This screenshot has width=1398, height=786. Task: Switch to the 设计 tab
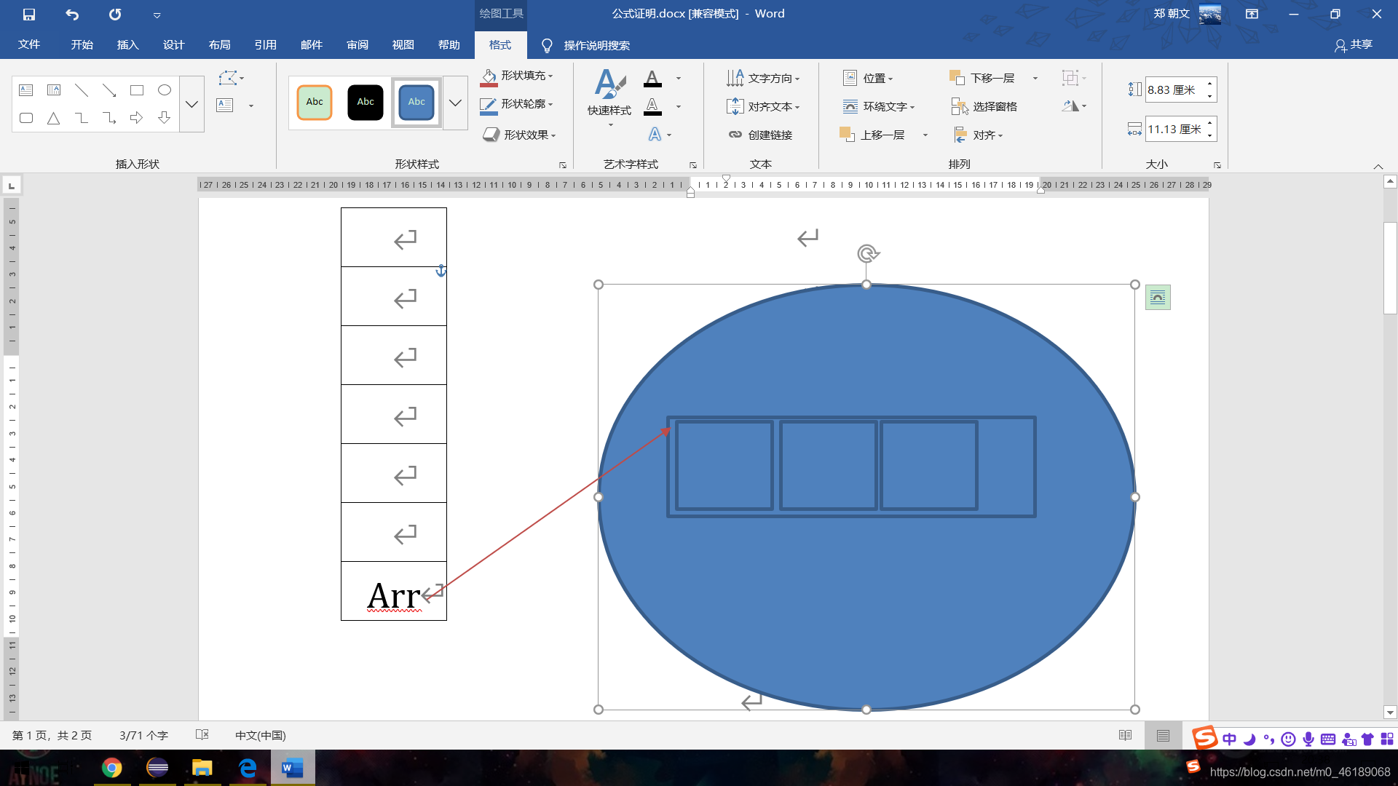click(173, 44)
